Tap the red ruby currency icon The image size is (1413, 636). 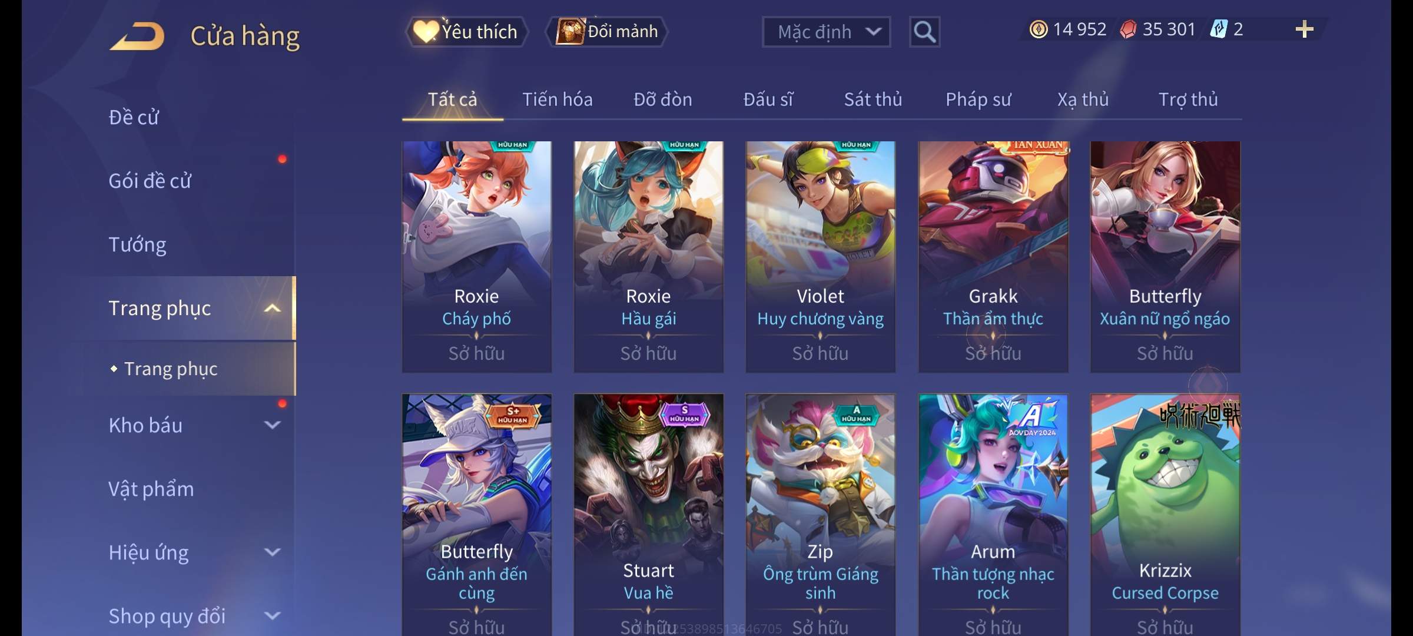point(1128,29)
